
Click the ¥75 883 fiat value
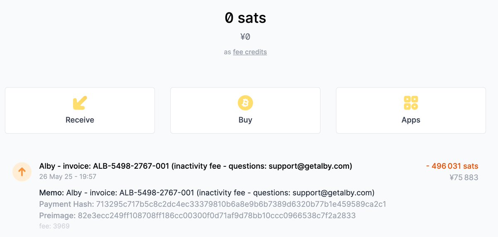click(x=464, y=178)
